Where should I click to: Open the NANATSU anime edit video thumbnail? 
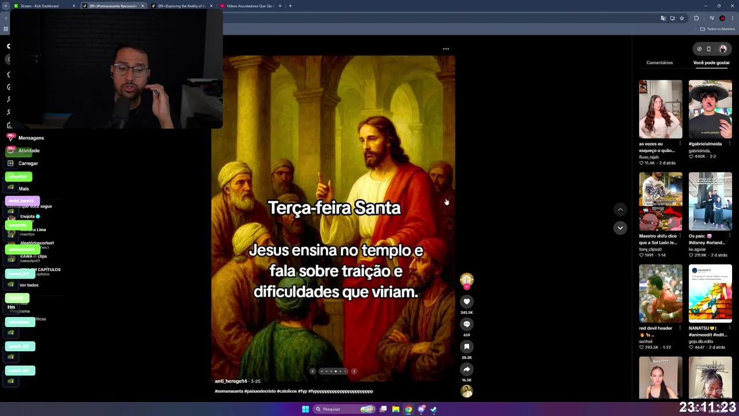(710, 294)
